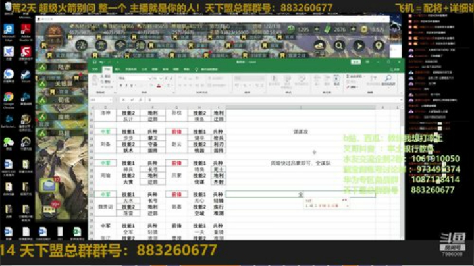Open the AutoSum dropdown in Excel's editing group

(x=363, y=76)
